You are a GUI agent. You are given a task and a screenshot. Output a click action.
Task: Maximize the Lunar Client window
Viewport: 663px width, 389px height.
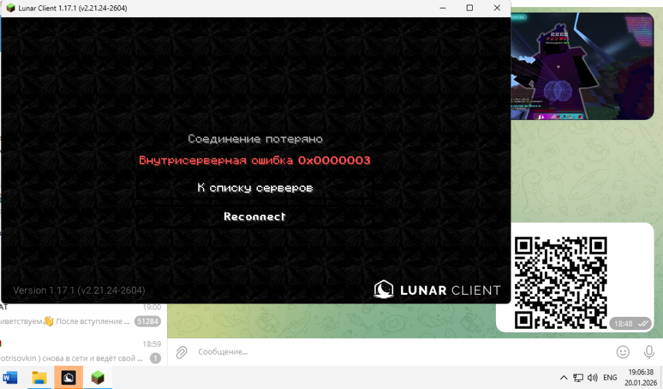pos(469,8)
